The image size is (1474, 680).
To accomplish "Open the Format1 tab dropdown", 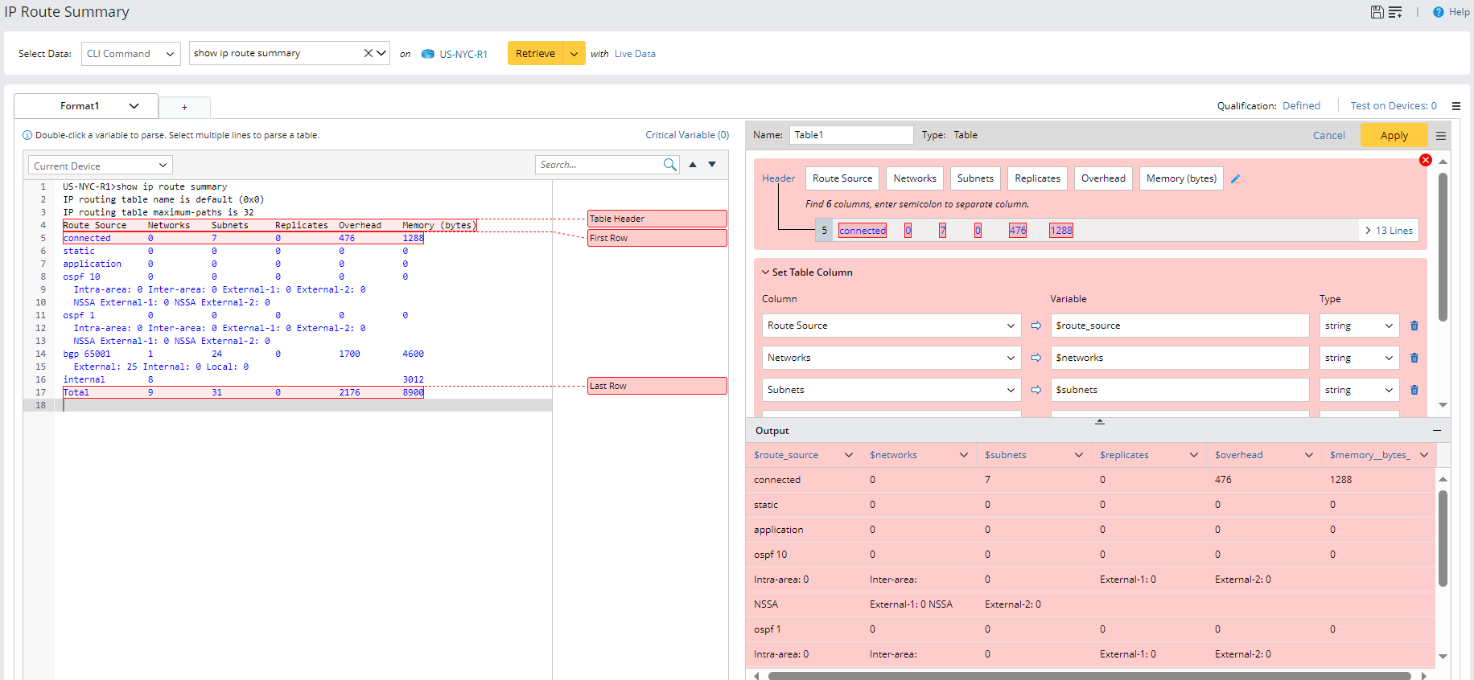I will click(134, 106).
